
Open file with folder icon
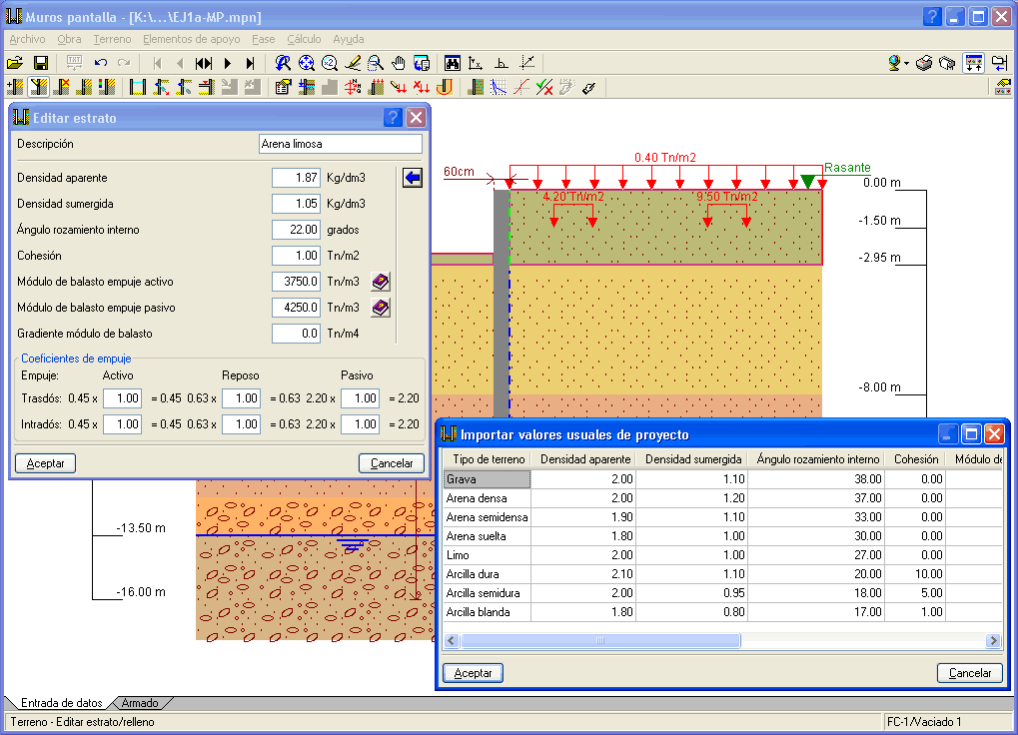[15, 63]
